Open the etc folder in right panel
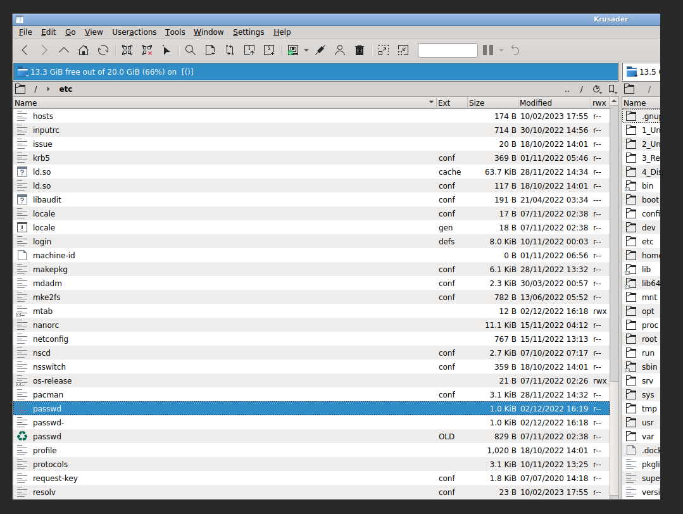This screenshot has width=683, height=514. click(647, 242)
